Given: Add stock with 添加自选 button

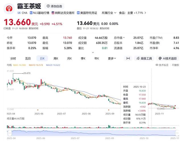Looking at the screenshot, I should click(54, 6).
